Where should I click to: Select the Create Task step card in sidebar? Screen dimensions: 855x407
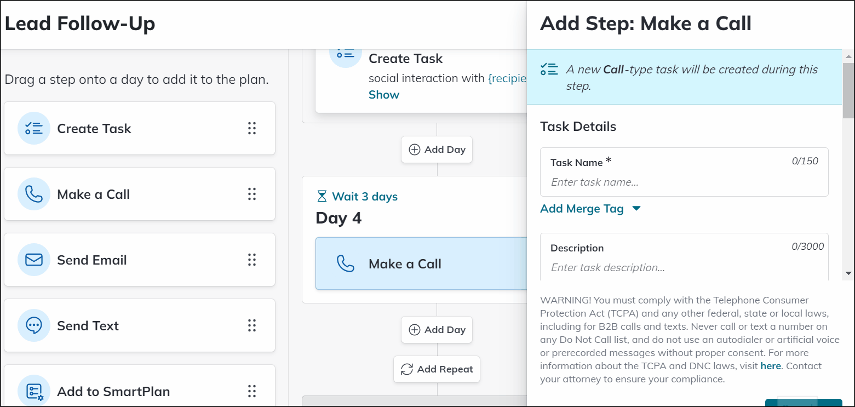click(x=140, y=128)
